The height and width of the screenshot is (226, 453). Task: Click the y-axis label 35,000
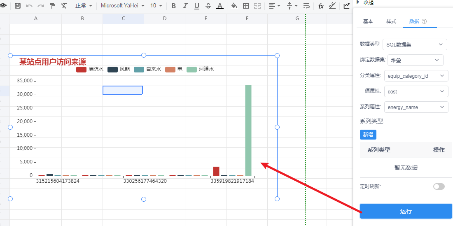click(x=25, y=81)
